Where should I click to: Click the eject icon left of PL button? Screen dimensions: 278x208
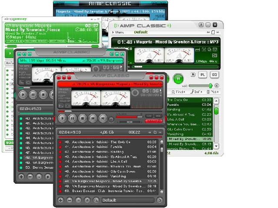click(193, 75)
